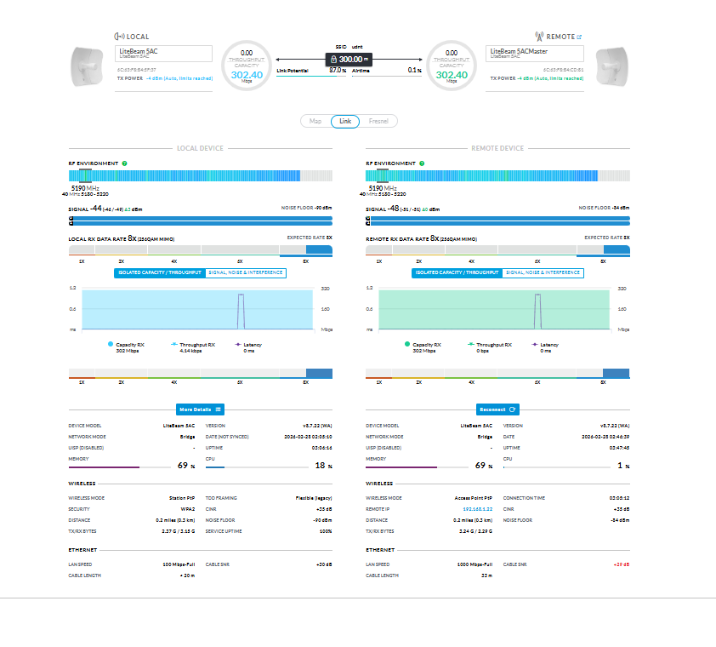
Task: Switch to the Fresnel view tab
Action: coord(378,121)
